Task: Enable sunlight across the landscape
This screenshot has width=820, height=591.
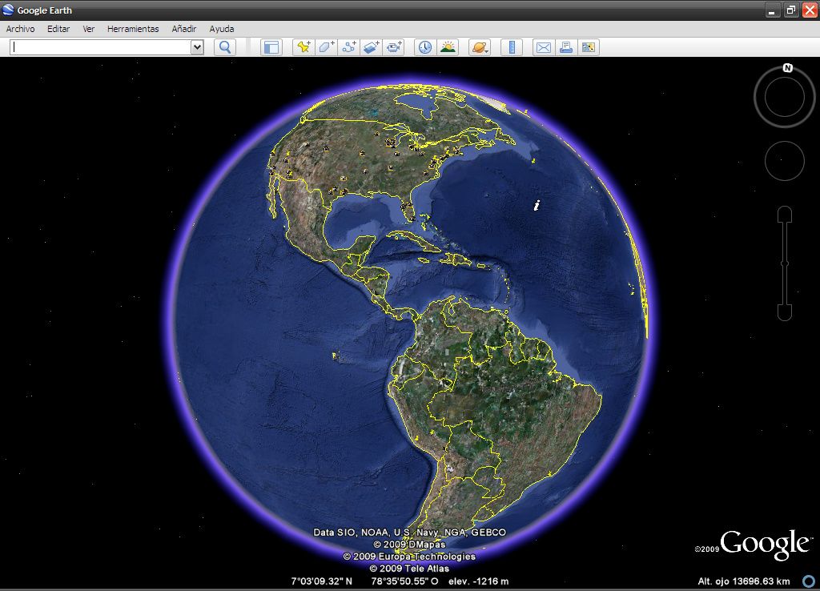Action: tap(448, 47)
